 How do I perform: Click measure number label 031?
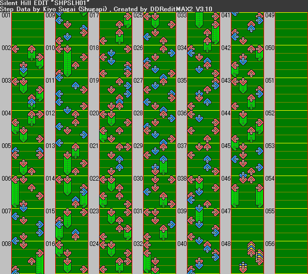coord(138,211)
